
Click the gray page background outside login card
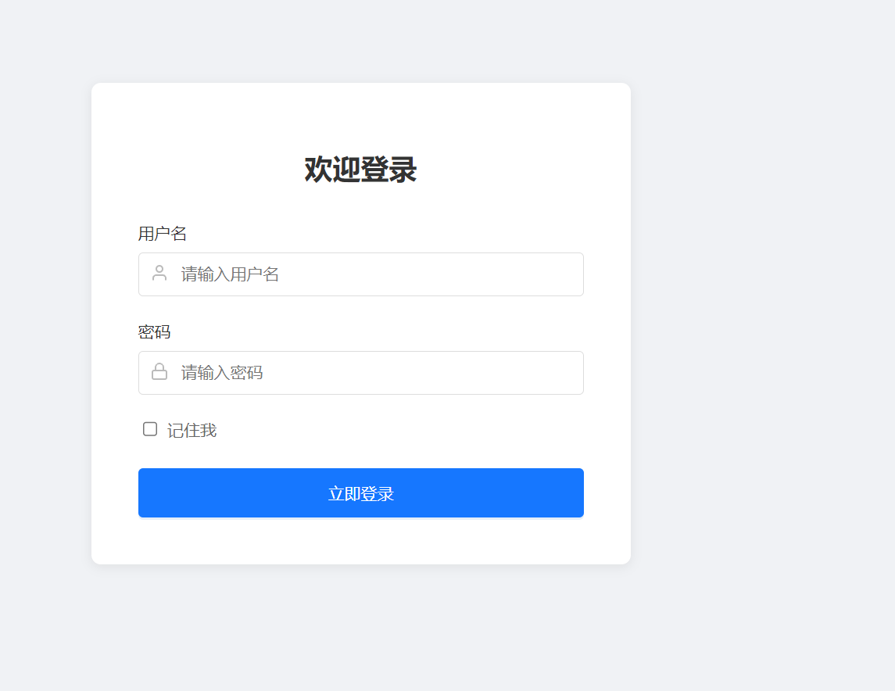759,342
